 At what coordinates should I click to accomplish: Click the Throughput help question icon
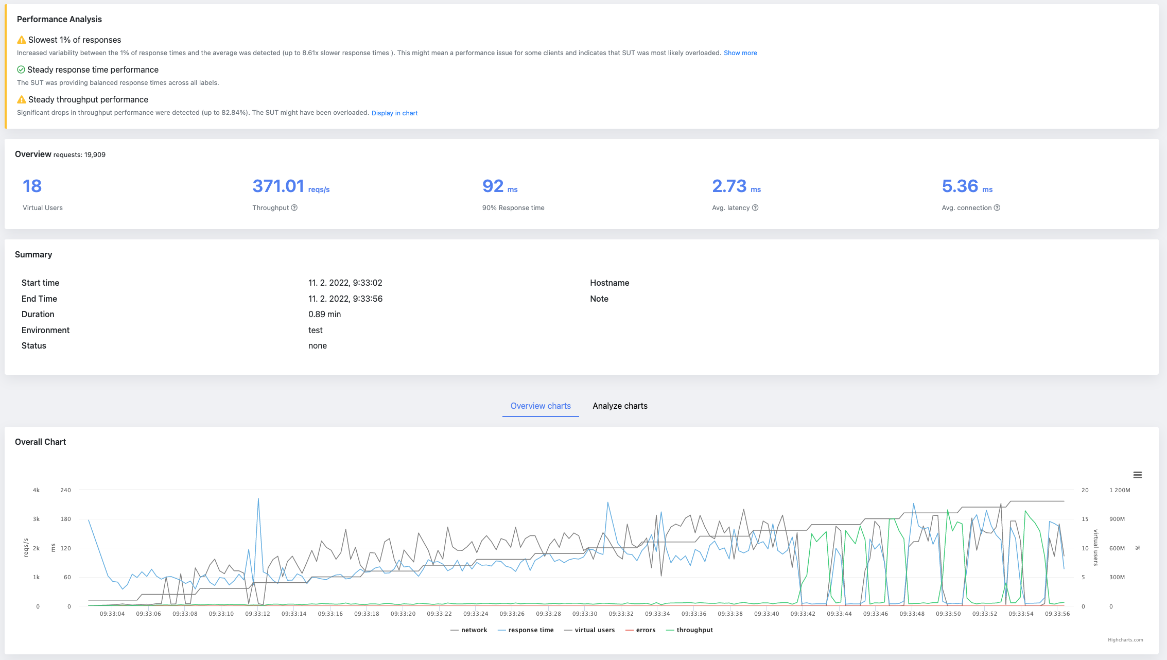(294, 208)
